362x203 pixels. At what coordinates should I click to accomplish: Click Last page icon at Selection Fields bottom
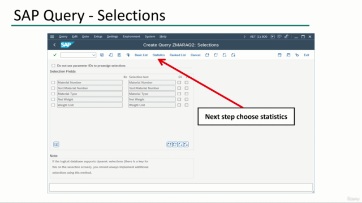click(186, 144)
